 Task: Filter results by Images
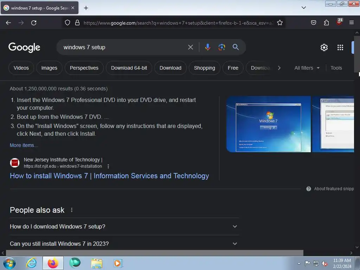(x=49, y=68)
